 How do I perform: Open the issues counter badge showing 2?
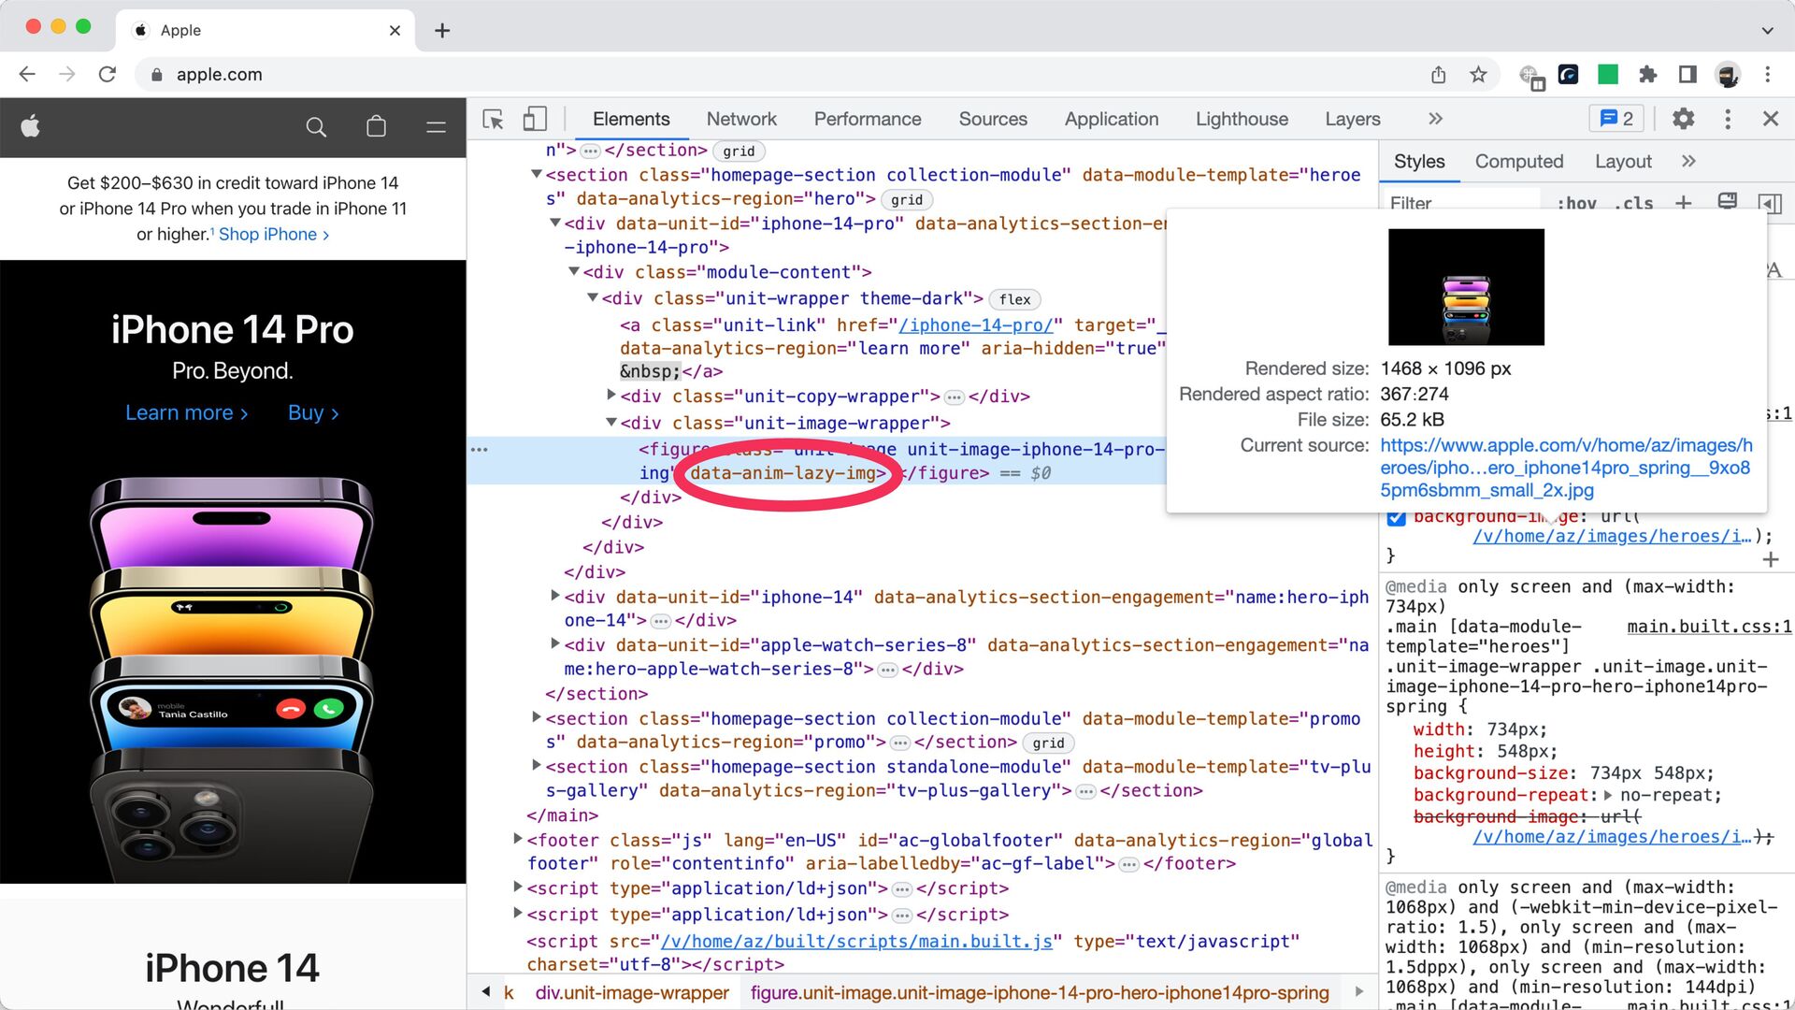pyautogui.click(x=1616, y=119)
